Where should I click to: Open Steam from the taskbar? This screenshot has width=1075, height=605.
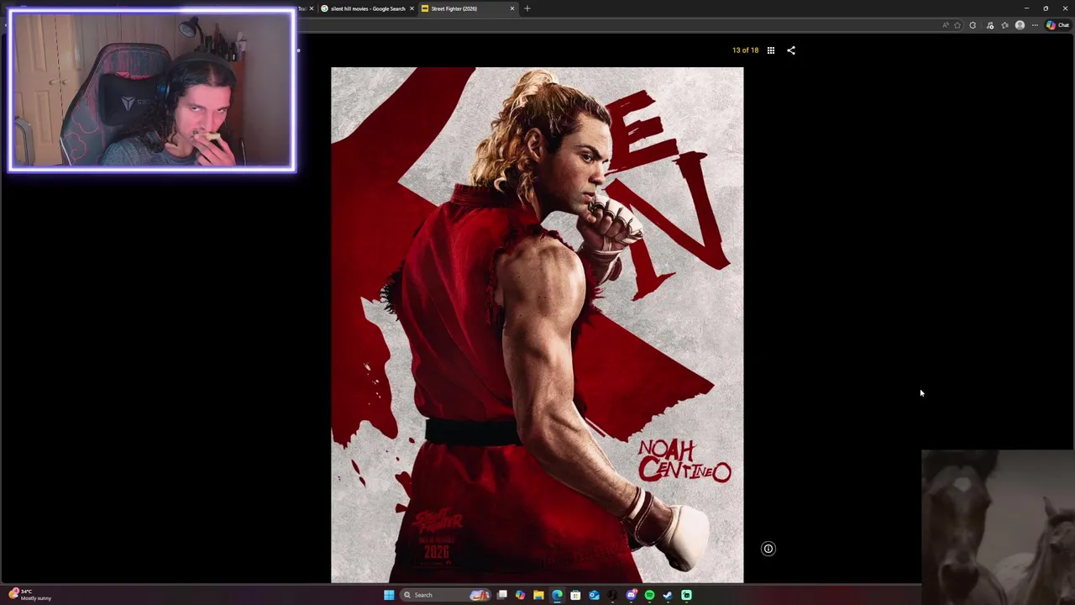point(668,595)
